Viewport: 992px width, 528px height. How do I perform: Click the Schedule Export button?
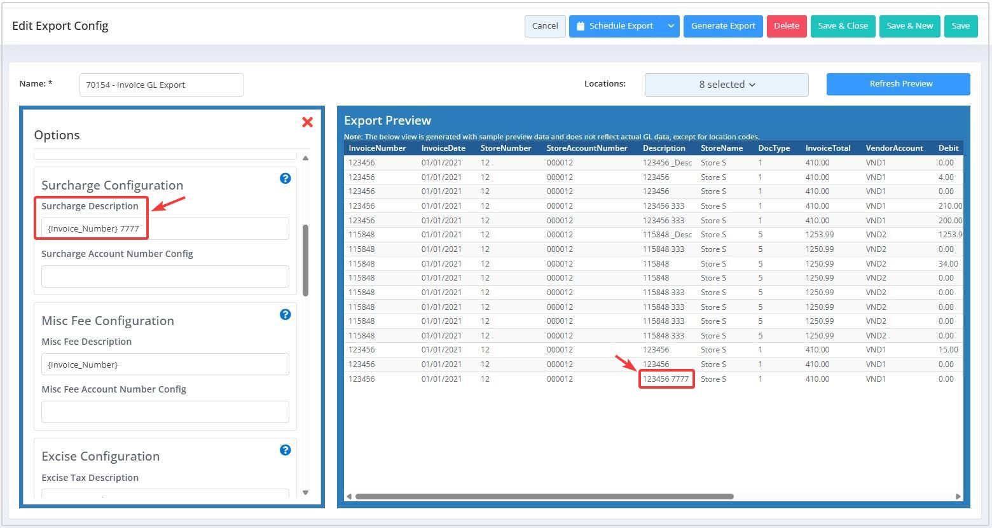615,26
